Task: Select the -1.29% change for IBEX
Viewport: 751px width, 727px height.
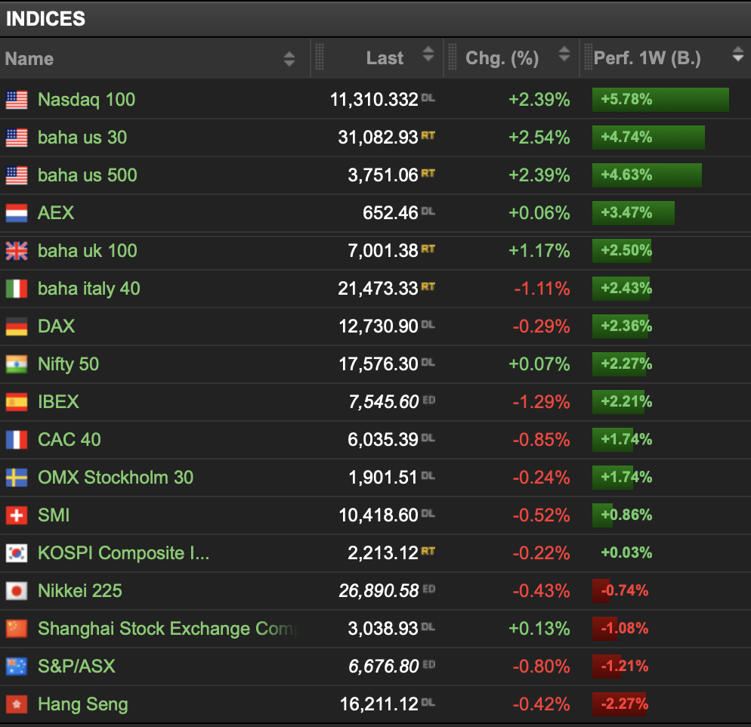Action: (541, 402)
